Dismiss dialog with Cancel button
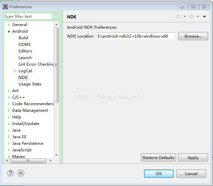This screenshot has height=186, width=213. tap(191, 174)
